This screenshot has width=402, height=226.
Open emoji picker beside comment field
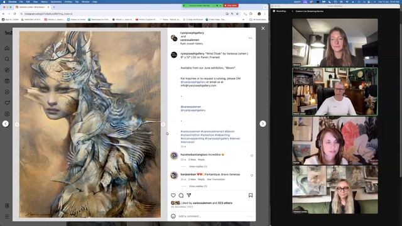point(173,216)
